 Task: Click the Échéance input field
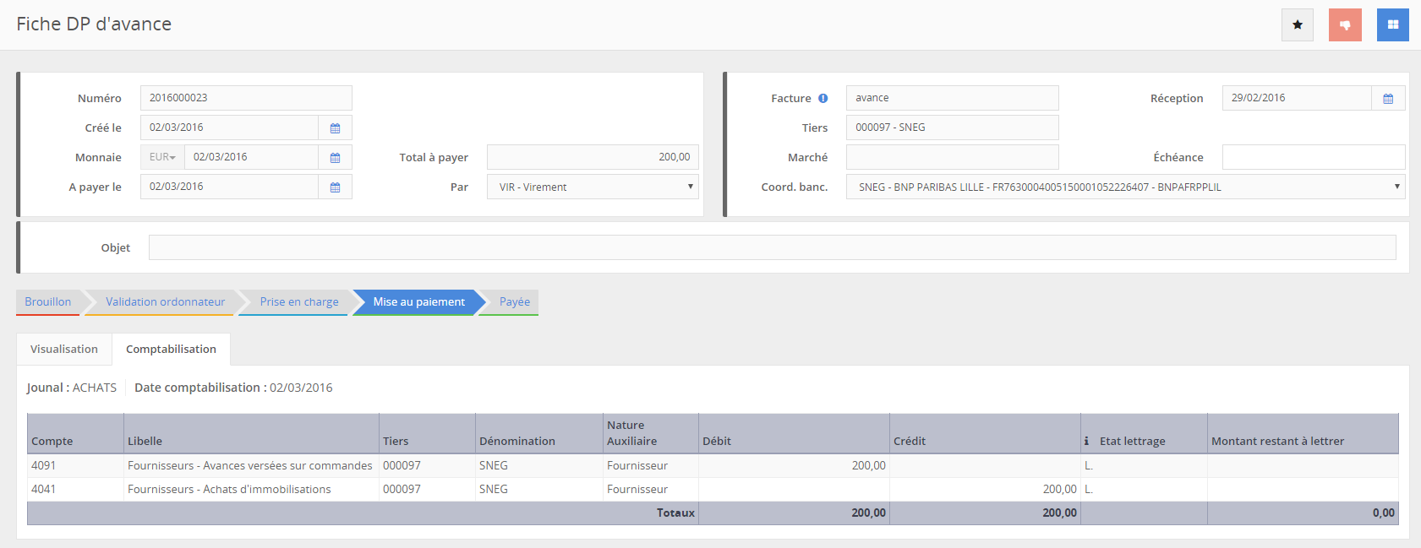tap(1313, 157)
